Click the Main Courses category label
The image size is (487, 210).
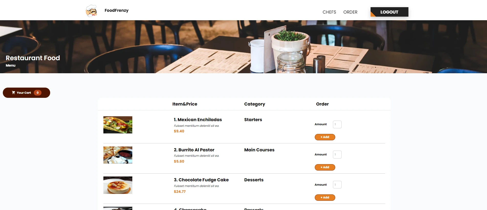click(259, 150)
